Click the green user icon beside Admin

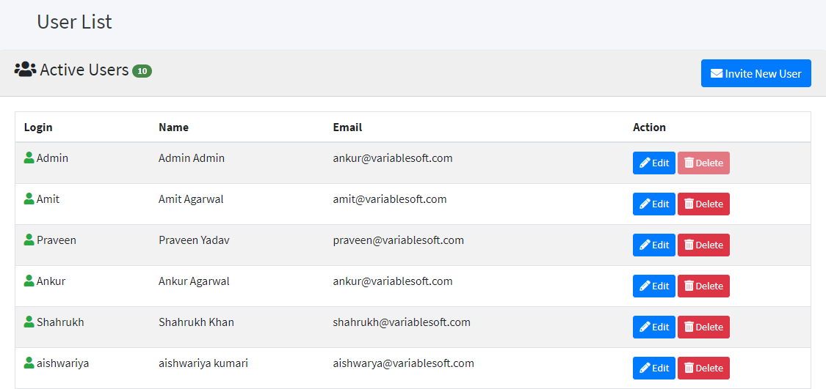point(29,158)
